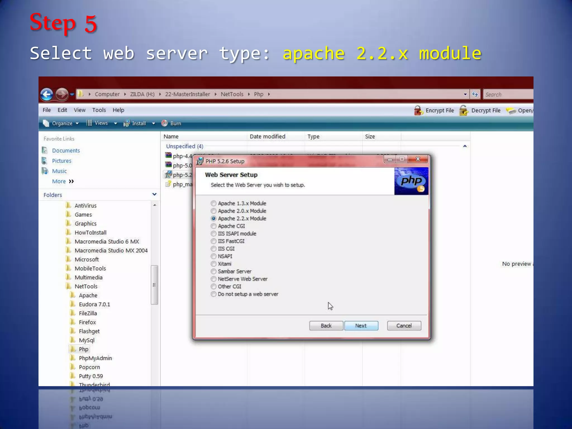
Task: Select IIS CGI radio button
Action: (x=213, y=249)
